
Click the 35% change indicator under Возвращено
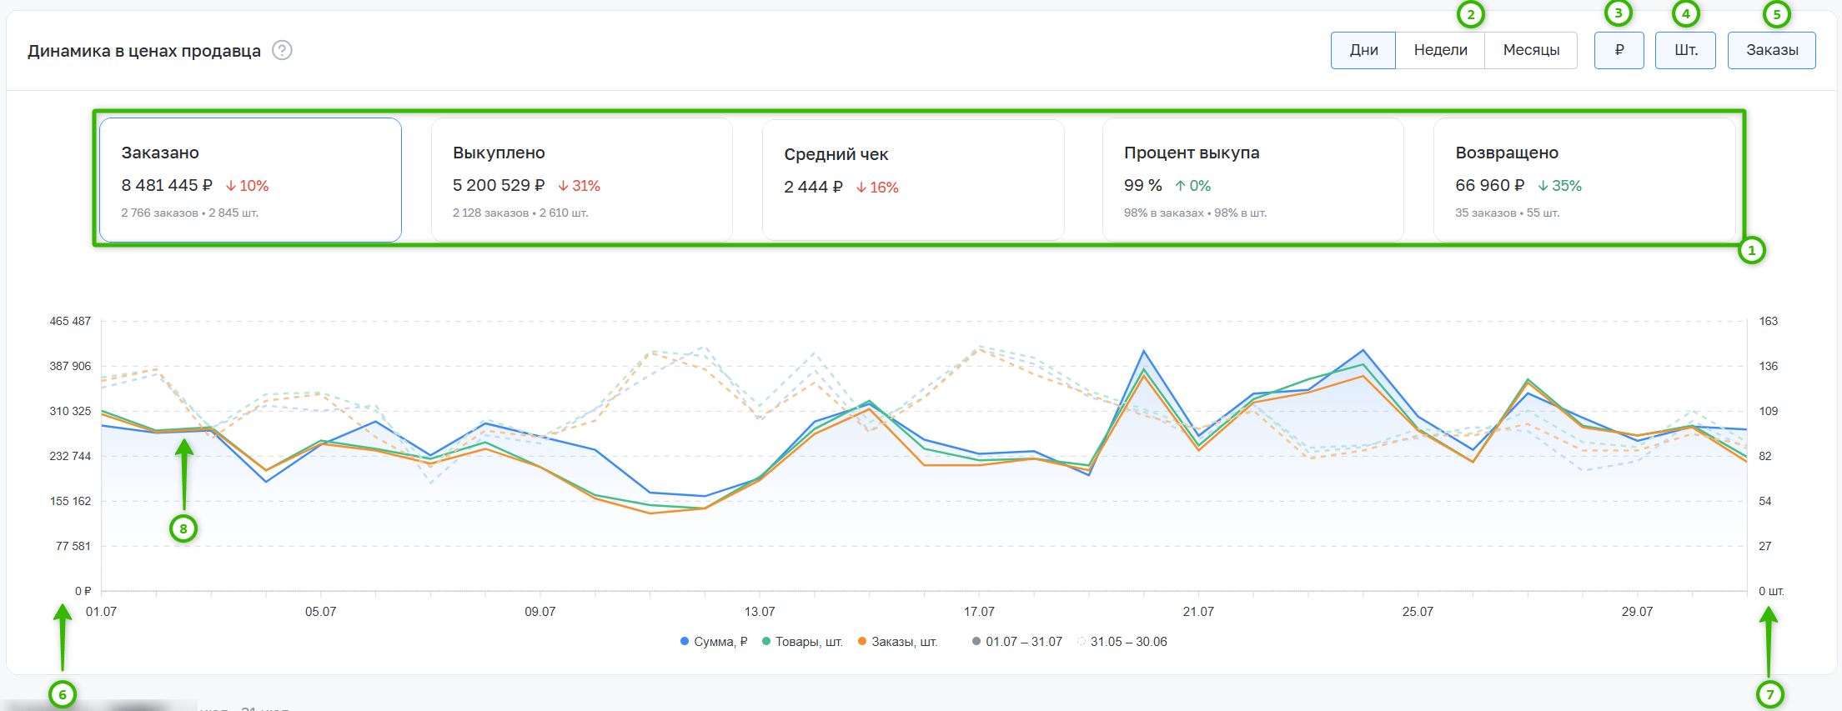[1559, 186]
